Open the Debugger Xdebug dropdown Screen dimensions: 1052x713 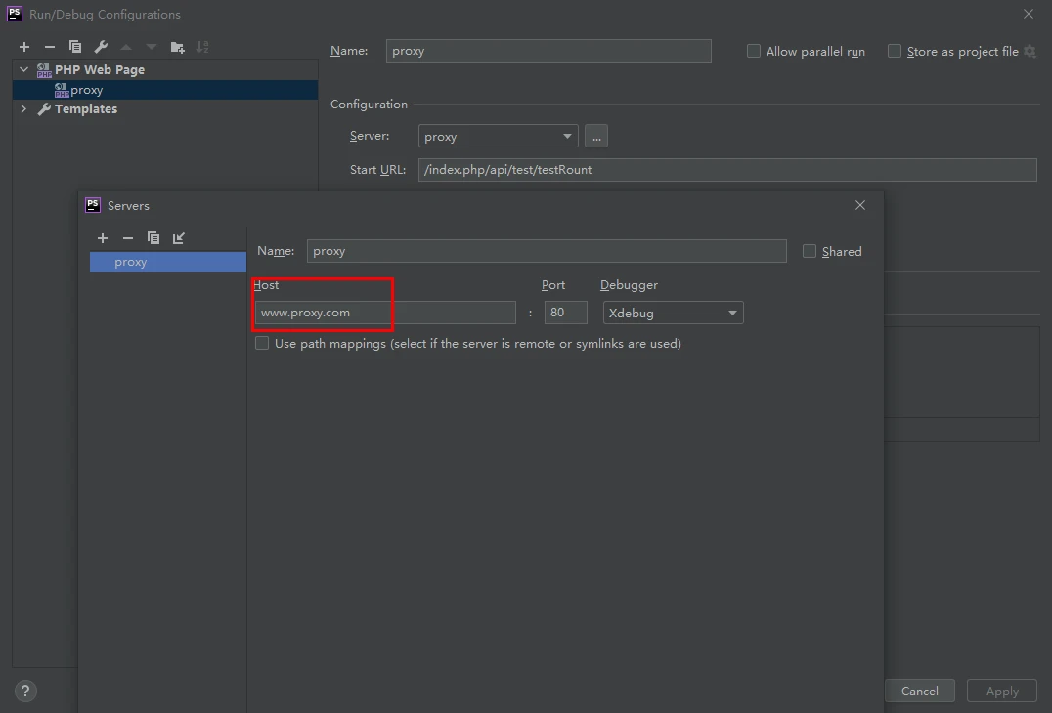click(674, 313)
